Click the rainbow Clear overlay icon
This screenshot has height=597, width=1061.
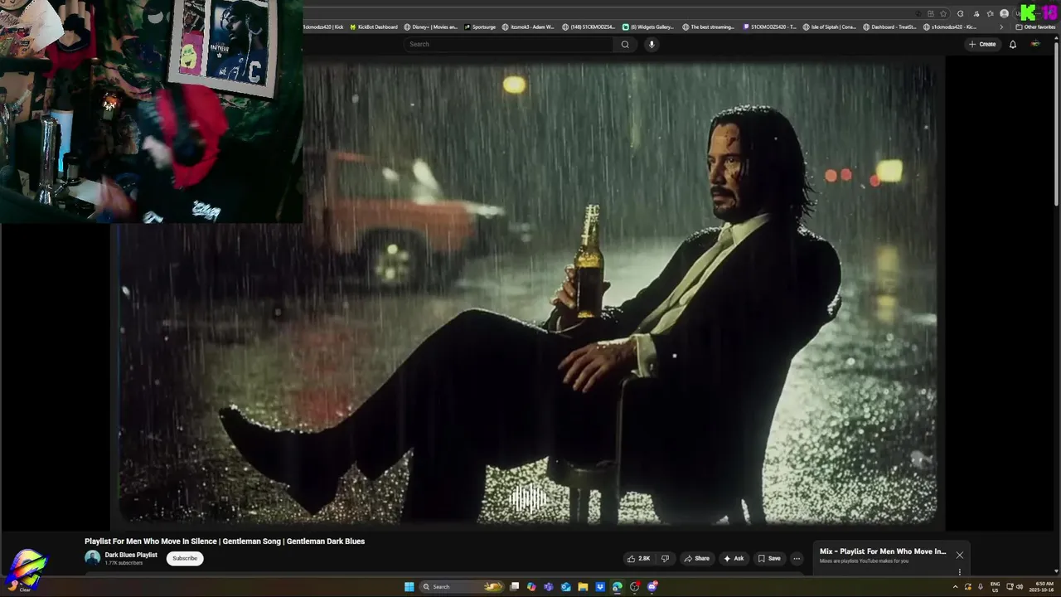(x=26, y=570)
